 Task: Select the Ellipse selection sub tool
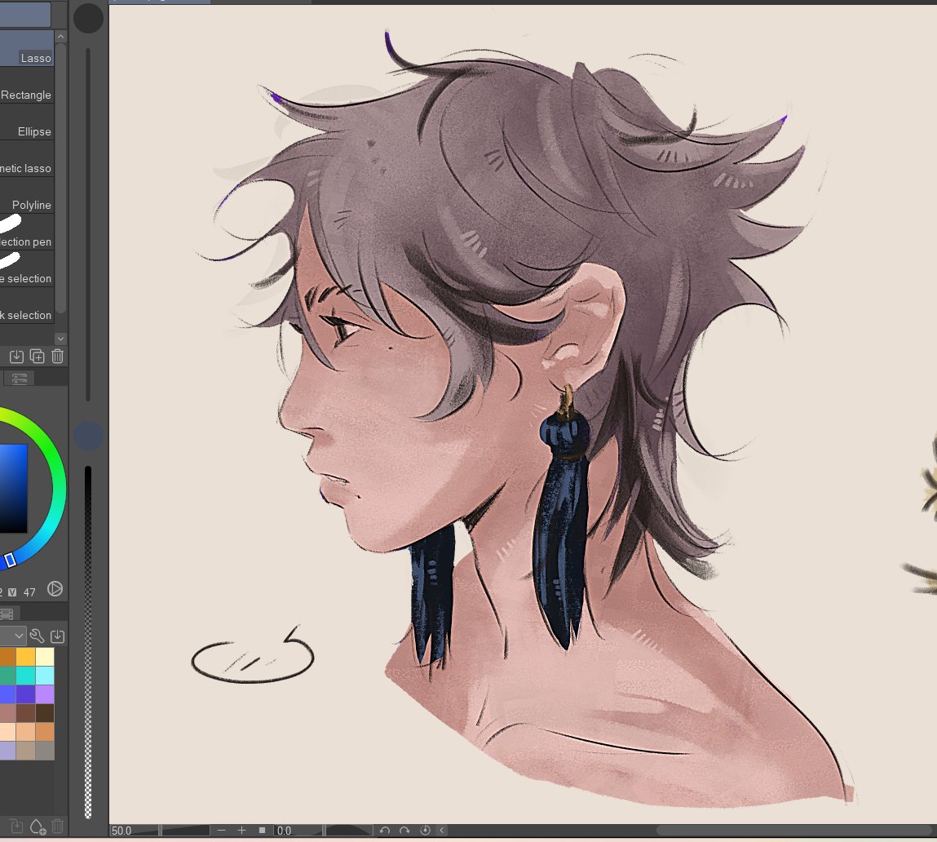point(27,122)
